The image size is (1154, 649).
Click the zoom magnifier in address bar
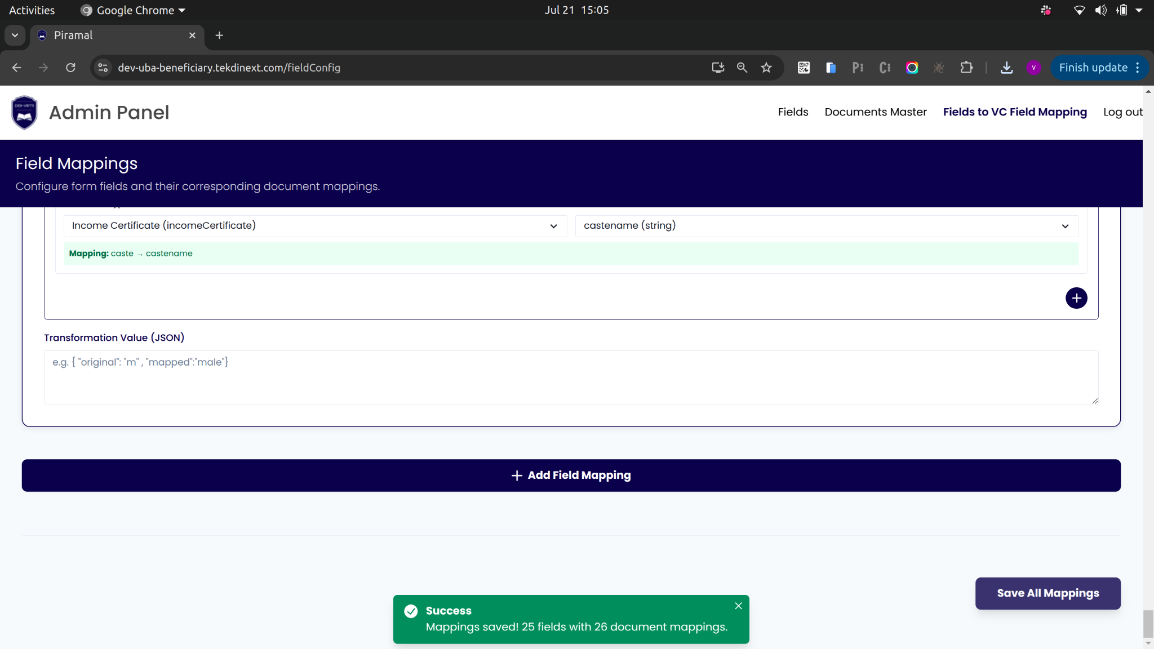click(x=742, y=68)
